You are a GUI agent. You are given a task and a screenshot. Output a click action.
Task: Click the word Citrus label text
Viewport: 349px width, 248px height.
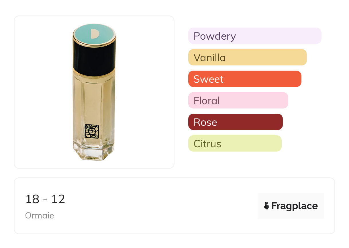[207, 144]
